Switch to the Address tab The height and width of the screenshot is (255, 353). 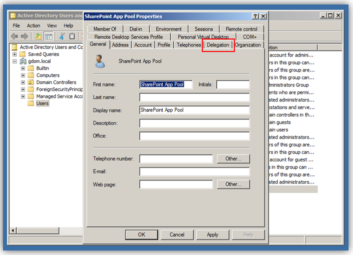click(x=120, y=45)
